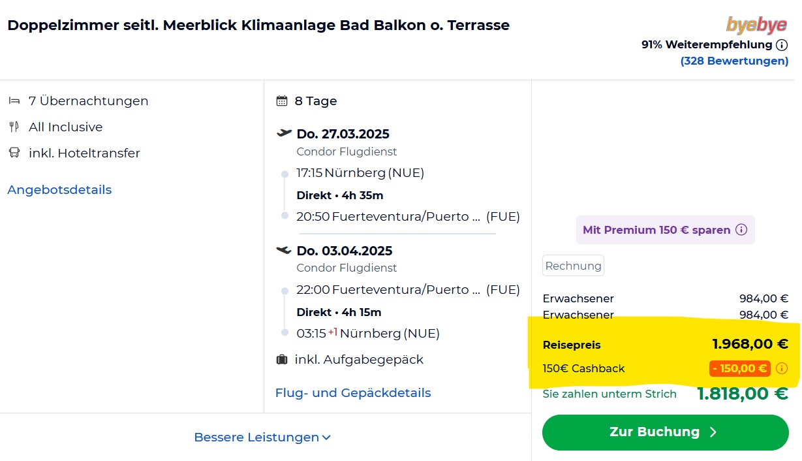
Task: Expand the Bessere Leistungen section
Action: tap(262, 437)
